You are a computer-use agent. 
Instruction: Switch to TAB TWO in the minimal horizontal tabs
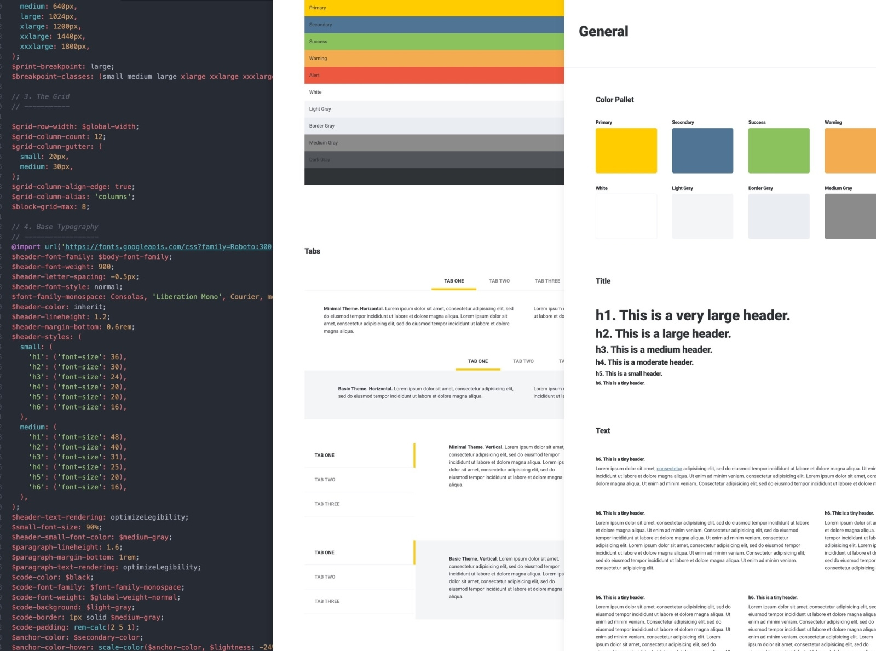pyautogui.click(x=499, y=280)
